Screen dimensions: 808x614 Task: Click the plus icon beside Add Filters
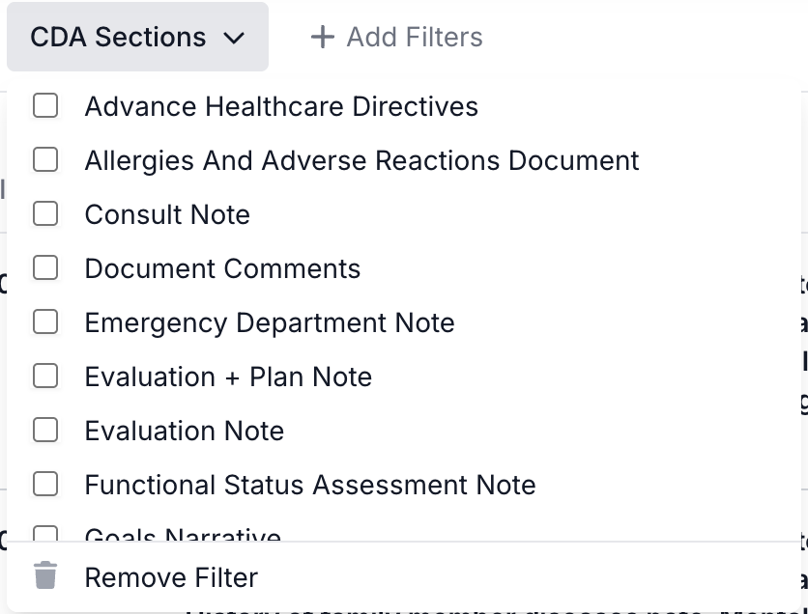[x=322, y=38]
